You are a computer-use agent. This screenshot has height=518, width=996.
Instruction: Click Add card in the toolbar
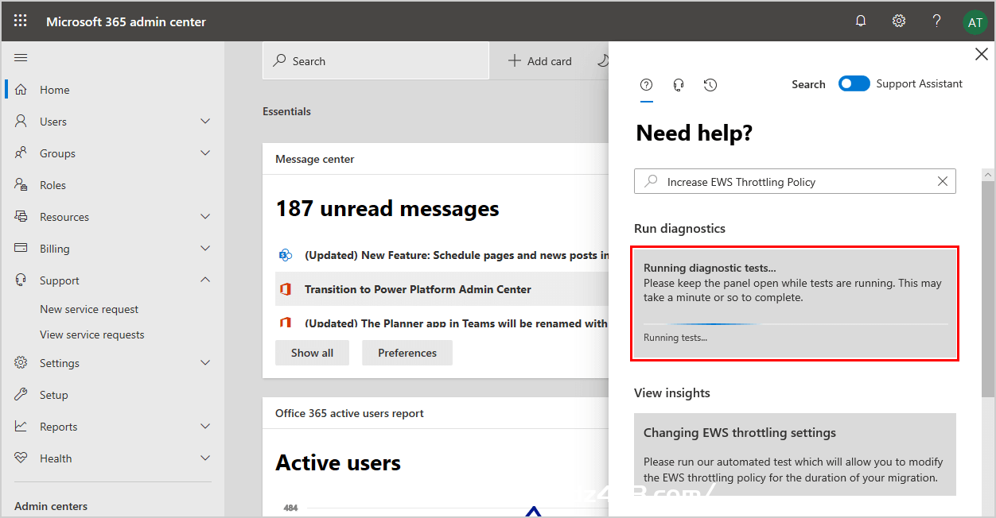point(540,61)
